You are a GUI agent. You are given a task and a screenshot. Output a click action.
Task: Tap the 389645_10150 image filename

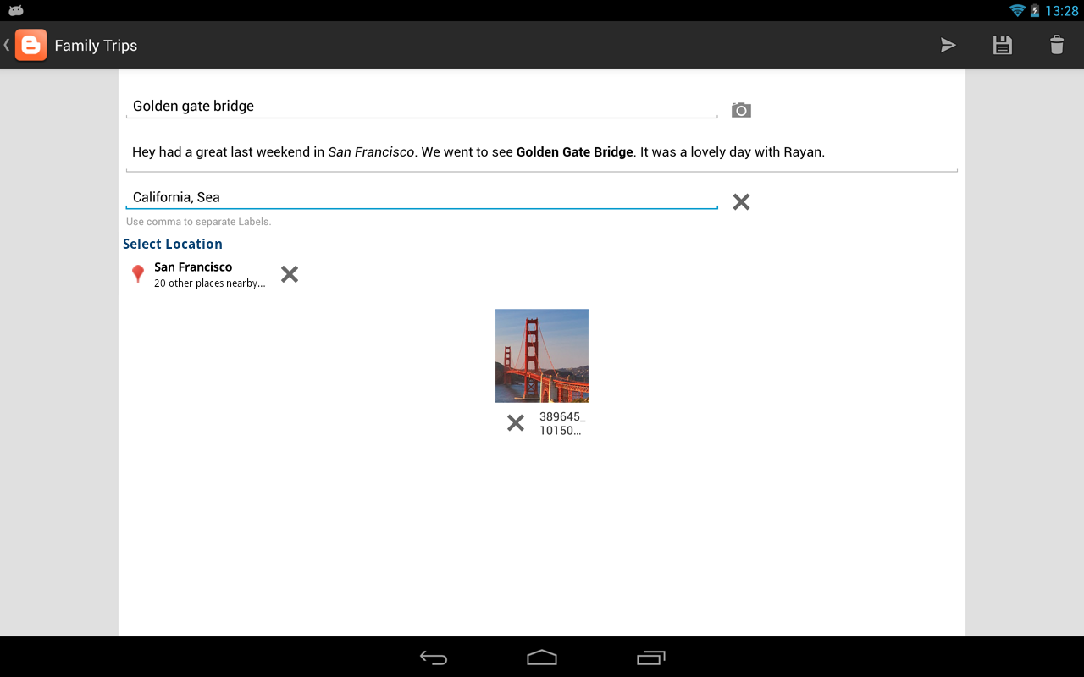point(561,422)
